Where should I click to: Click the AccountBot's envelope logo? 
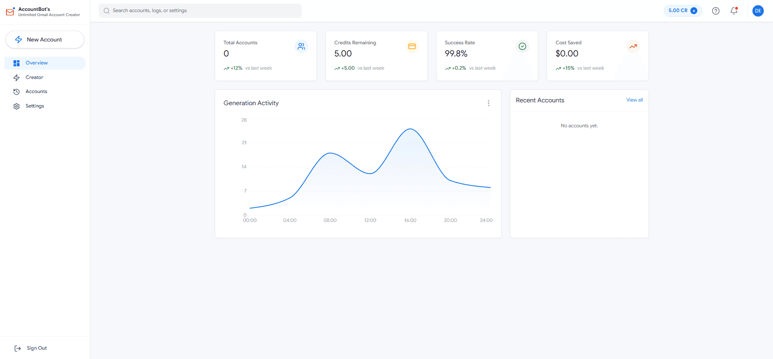coord(10,12)
